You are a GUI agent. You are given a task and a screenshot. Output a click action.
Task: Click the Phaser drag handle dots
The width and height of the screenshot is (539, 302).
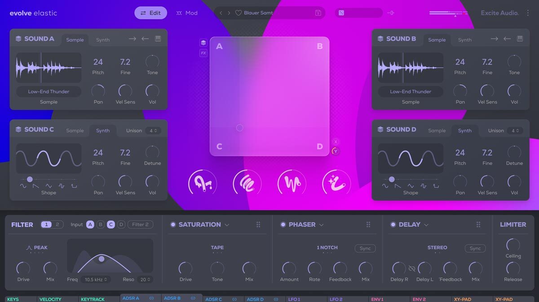(x=368, y=224)
